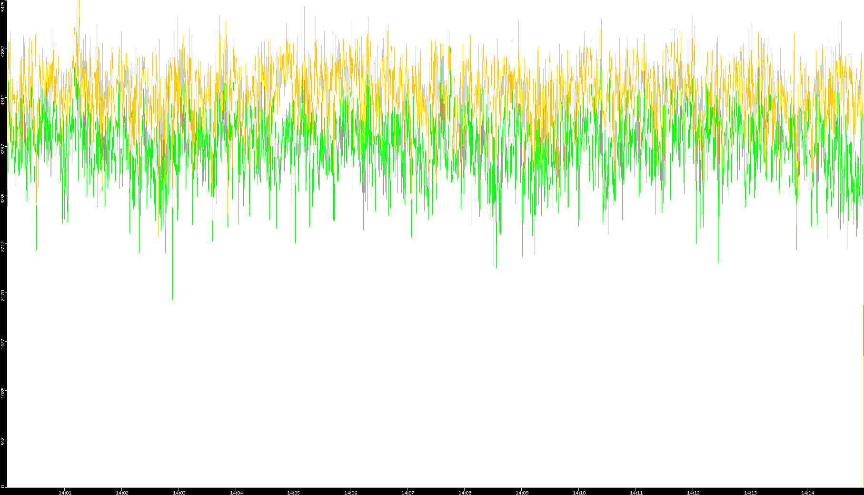The height and width of the screenshot is (495, 864).
Task: Click the 4882 y-axis value
Action: click(3, 51)
